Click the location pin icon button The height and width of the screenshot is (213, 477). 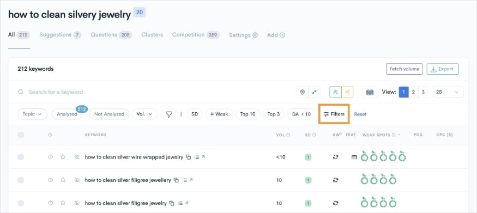pos(303,92)
